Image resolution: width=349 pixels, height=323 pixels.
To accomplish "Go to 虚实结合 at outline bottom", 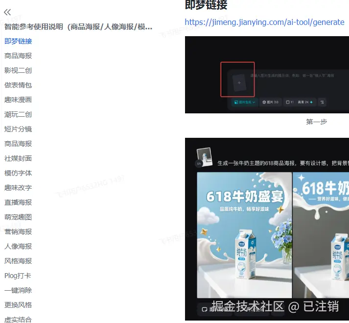I will (18, 320).
